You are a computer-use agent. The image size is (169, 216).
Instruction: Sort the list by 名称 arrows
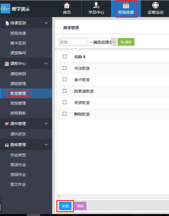tap(84, 57)
